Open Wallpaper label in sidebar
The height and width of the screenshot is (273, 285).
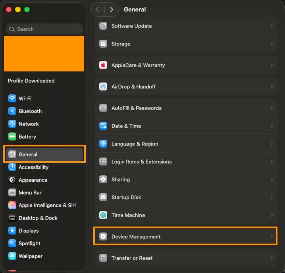pyautogui.click(x=31, y=256)
